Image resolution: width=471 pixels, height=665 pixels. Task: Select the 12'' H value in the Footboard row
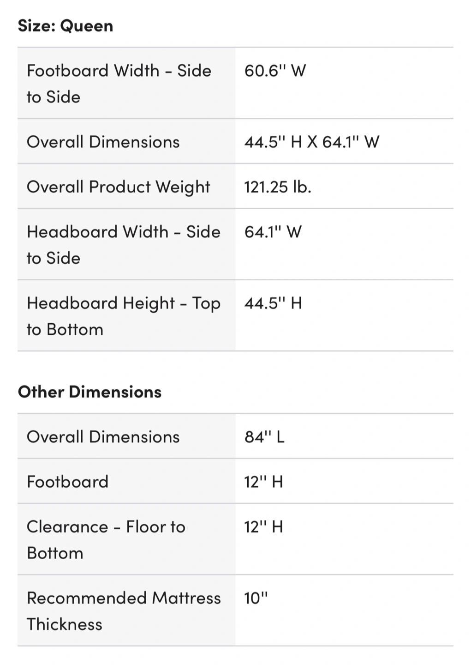click(x=263, y=482)
